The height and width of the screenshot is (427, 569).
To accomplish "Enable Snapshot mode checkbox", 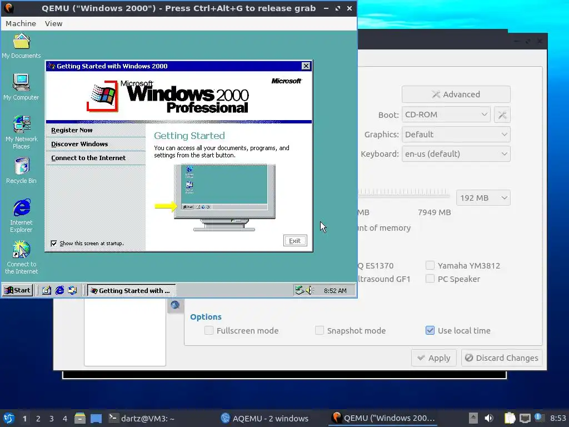I will 320,330.
